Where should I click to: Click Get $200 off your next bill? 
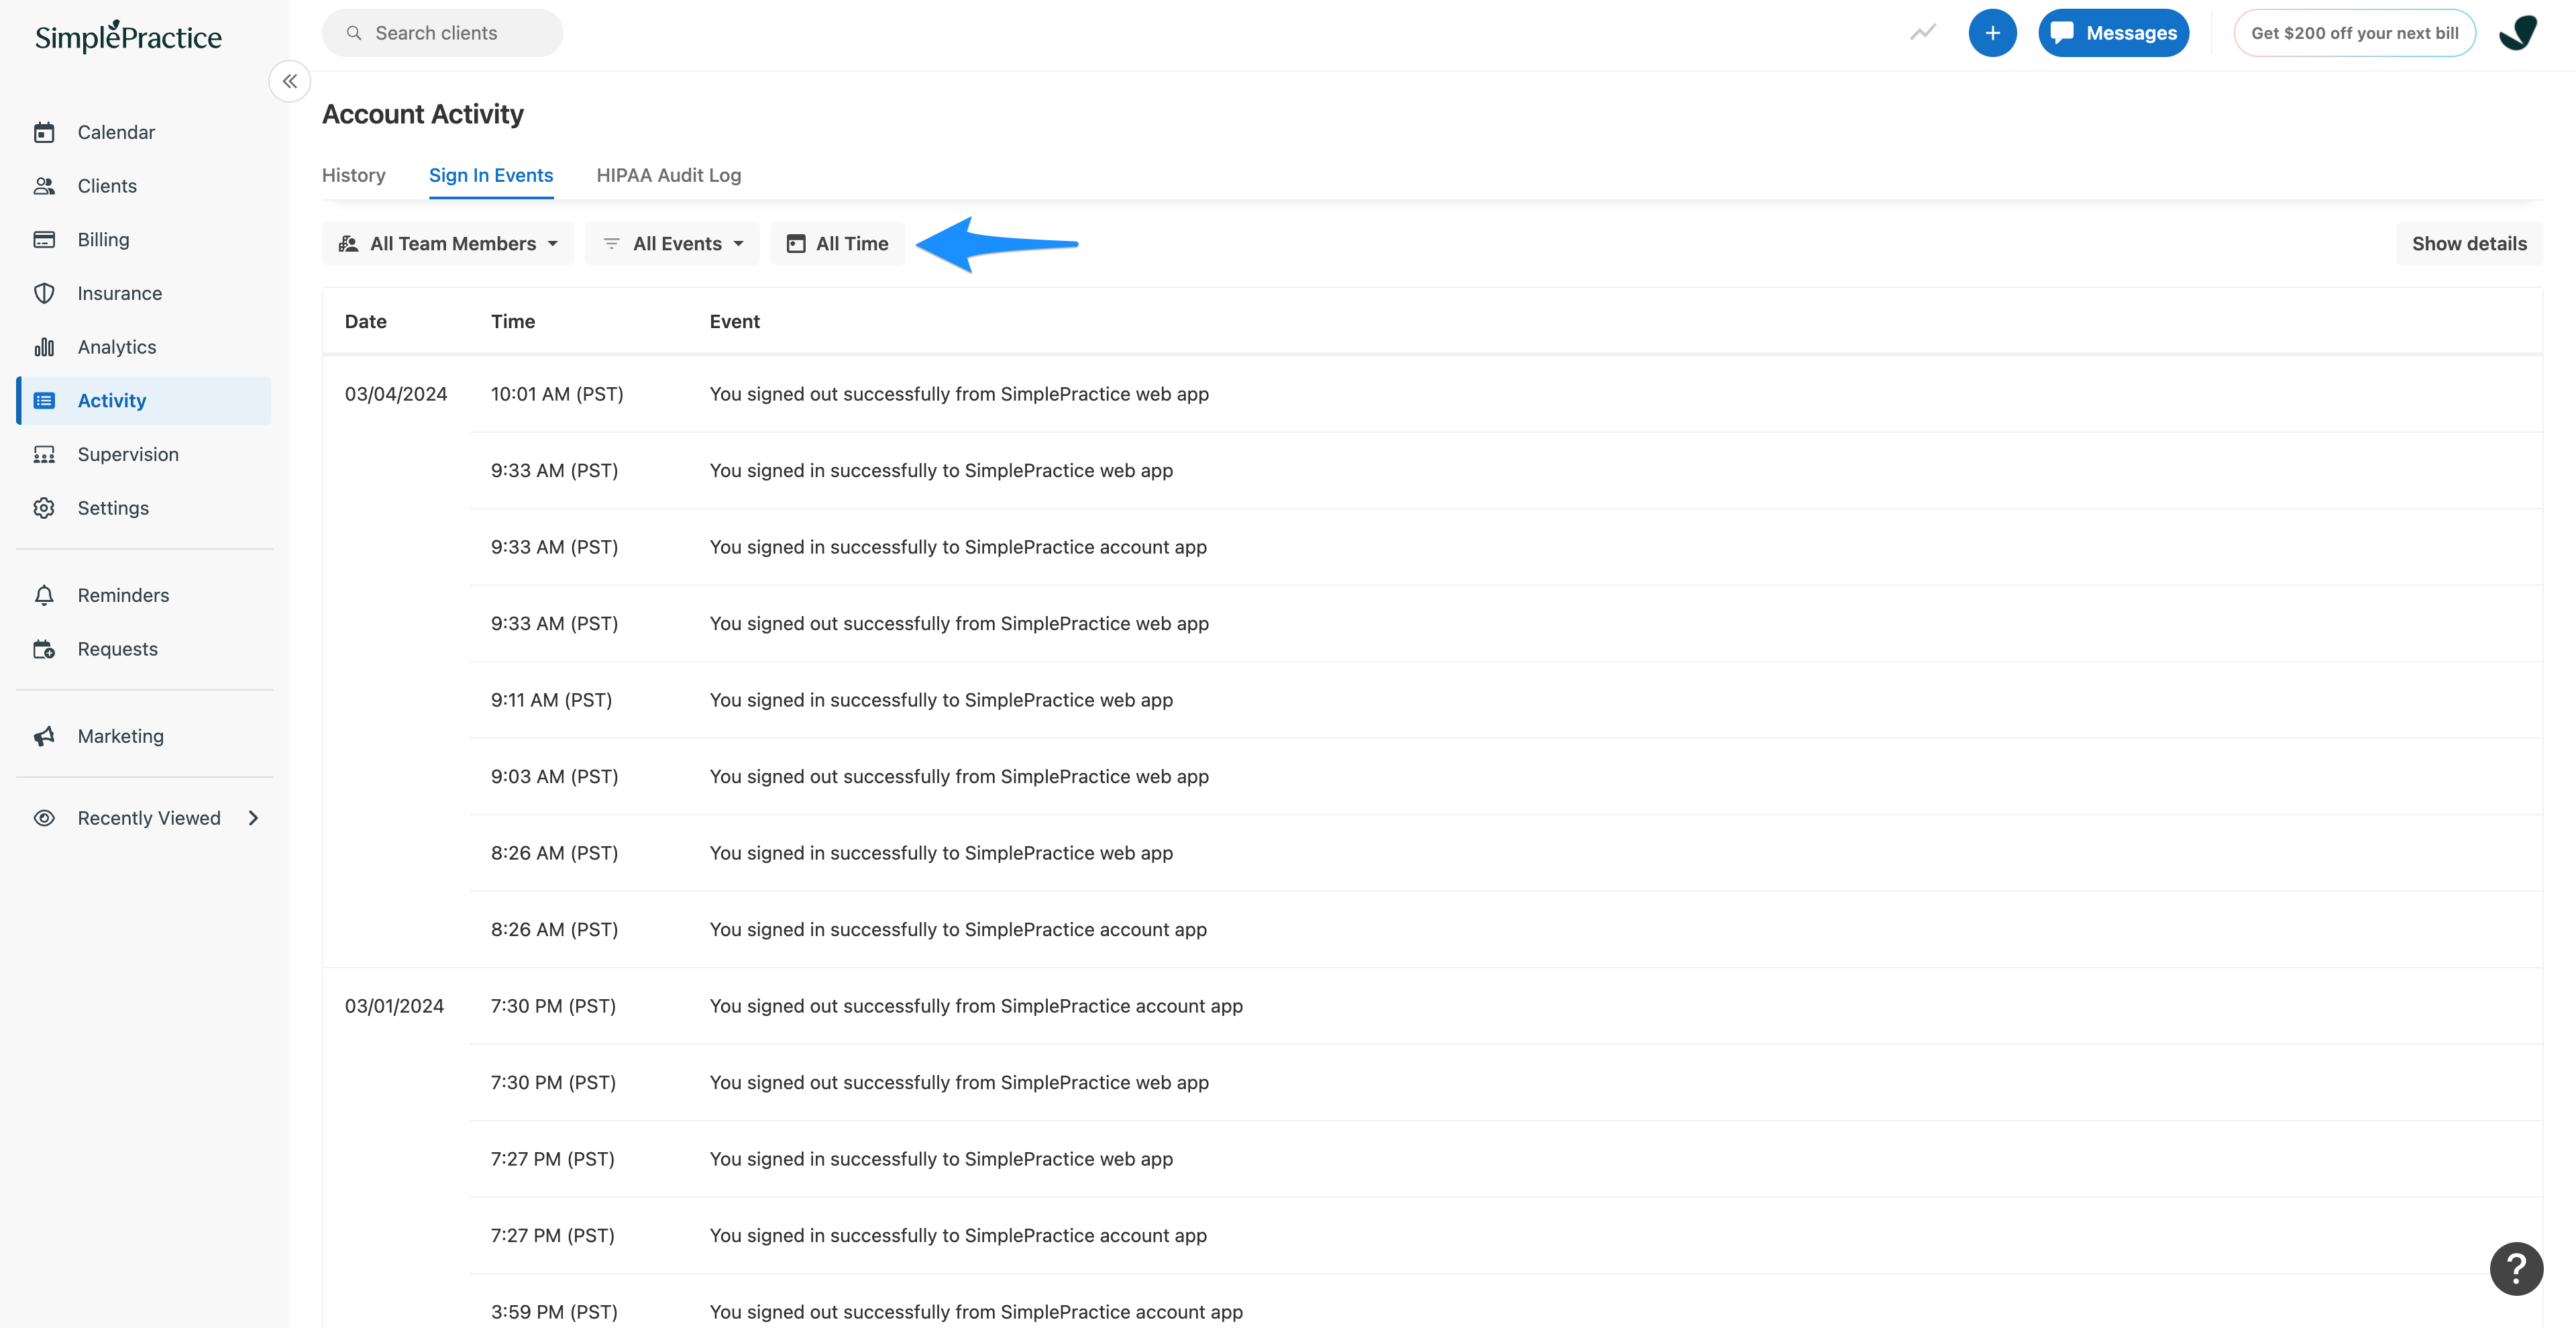(2354, 33)
